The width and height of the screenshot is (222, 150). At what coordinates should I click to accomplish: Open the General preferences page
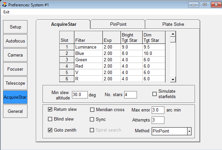click(15, 111)
